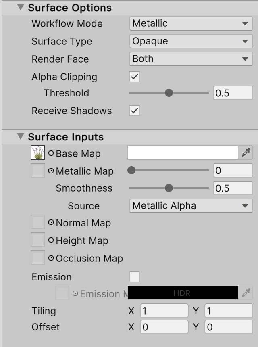Enable the Emission checkbox
The image size is (258, 347).
pos(135,277)
